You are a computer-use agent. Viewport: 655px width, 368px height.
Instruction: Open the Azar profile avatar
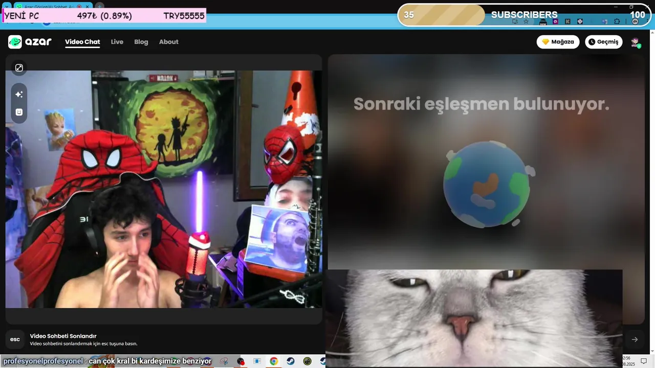[636, 42]
